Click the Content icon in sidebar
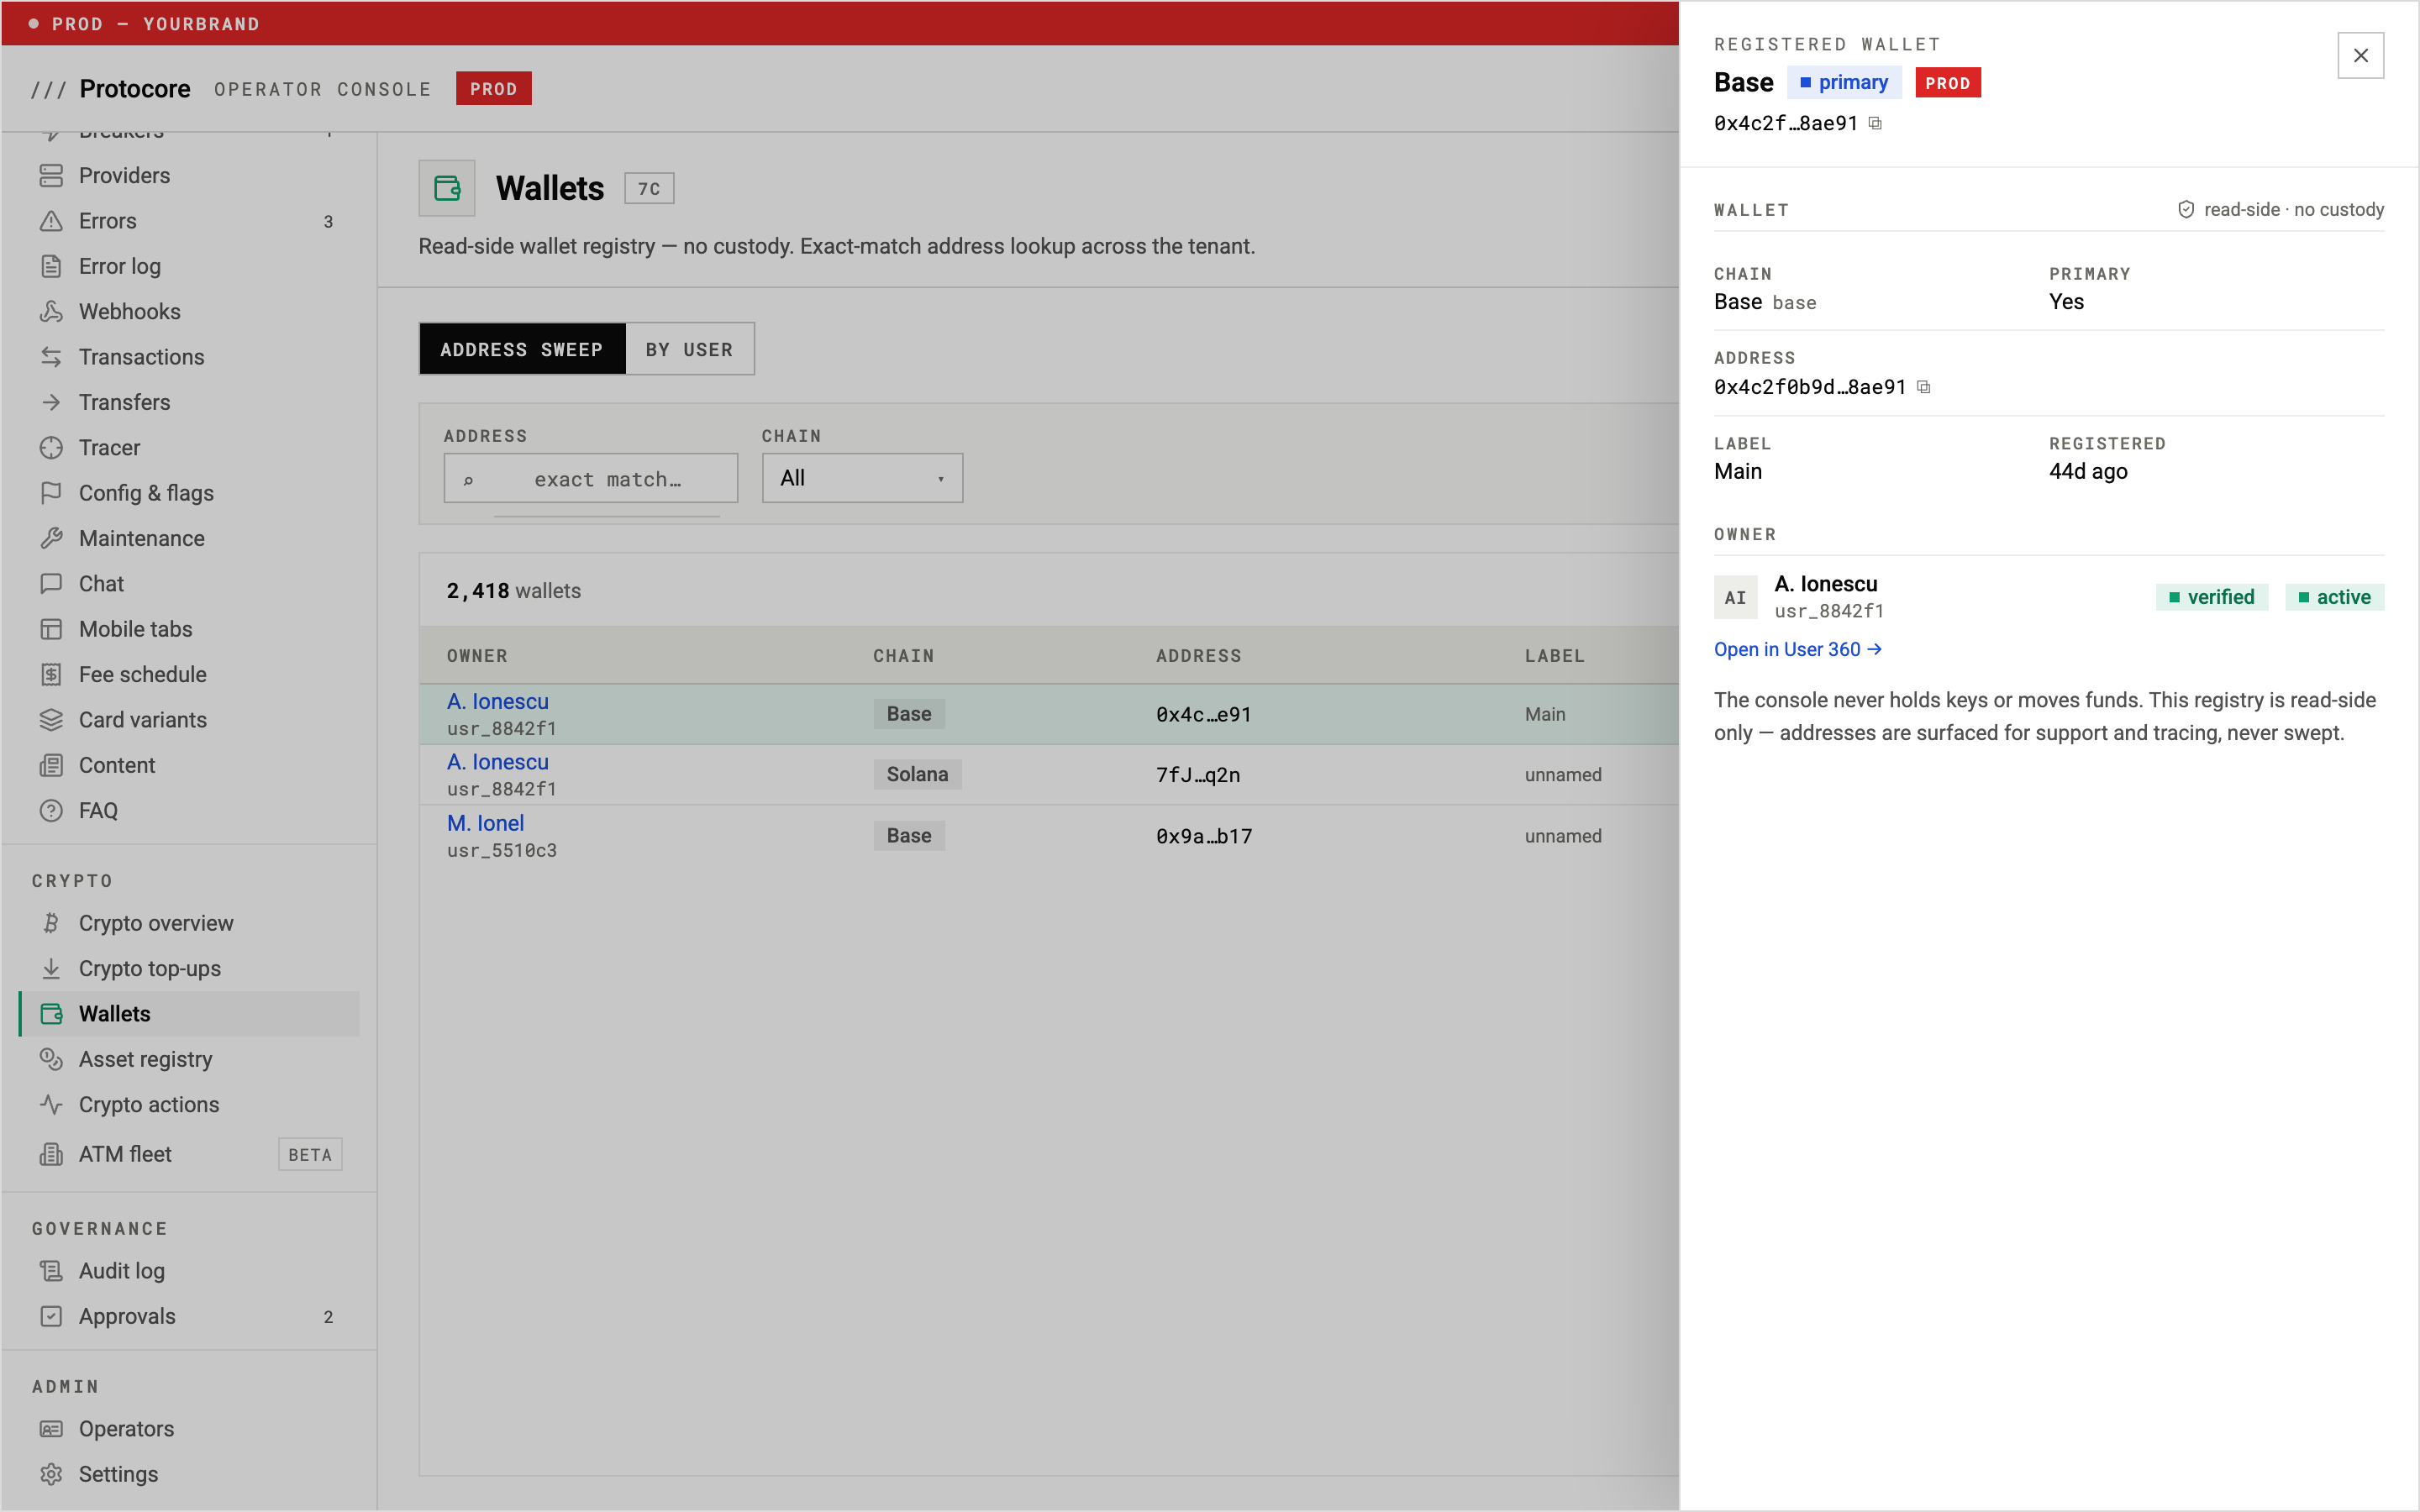The height and width of the screenshot is (1512, 2420). 51,765
